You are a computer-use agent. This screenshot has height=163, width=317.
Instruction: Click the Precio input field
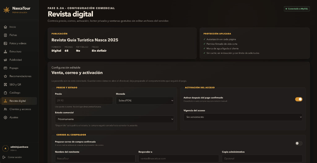84,101
